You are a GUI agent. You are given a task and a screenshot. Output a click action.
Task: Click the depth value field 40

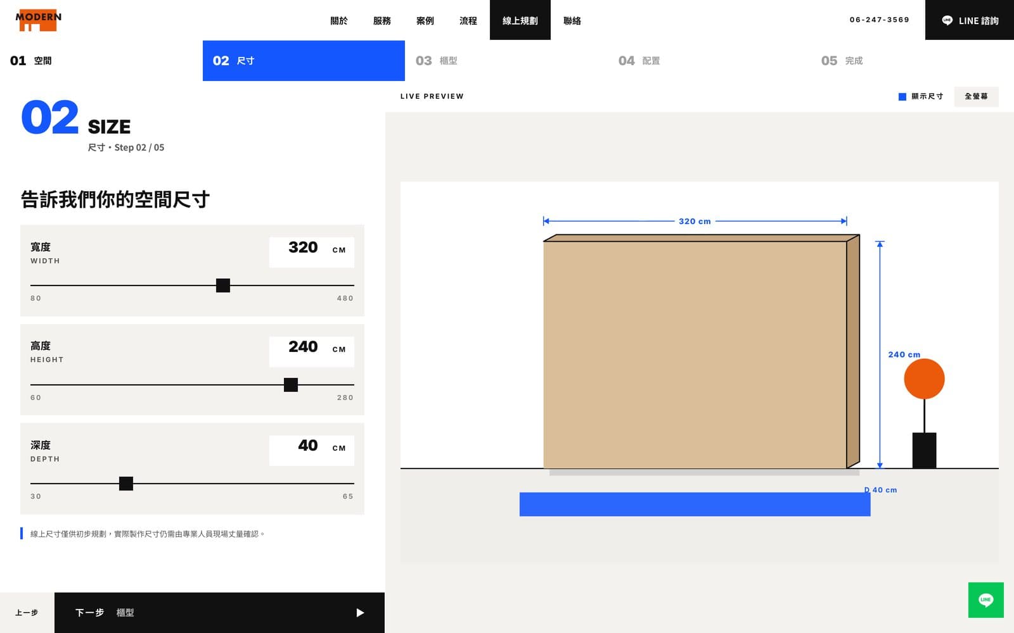pyautogui.click(x=311, y=450)
